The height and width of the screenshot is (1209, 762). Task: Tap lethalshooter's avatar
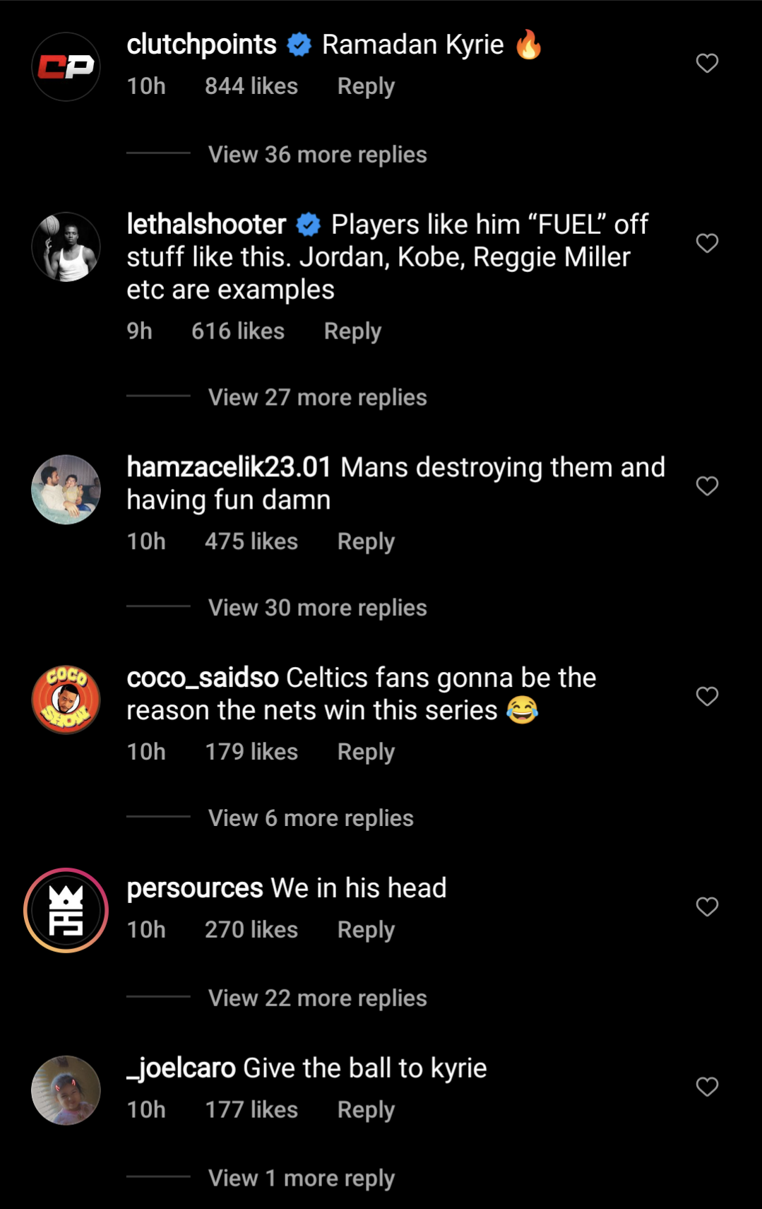(66, 247)
